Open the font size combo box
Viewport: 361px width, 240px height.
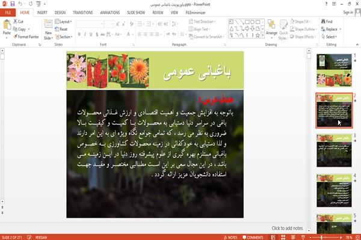(109, 24)
